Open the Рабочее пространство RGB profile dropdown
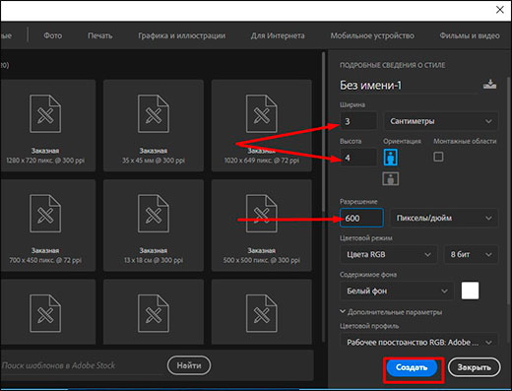This screenshot has height=391, width=512. coord(419,342)
